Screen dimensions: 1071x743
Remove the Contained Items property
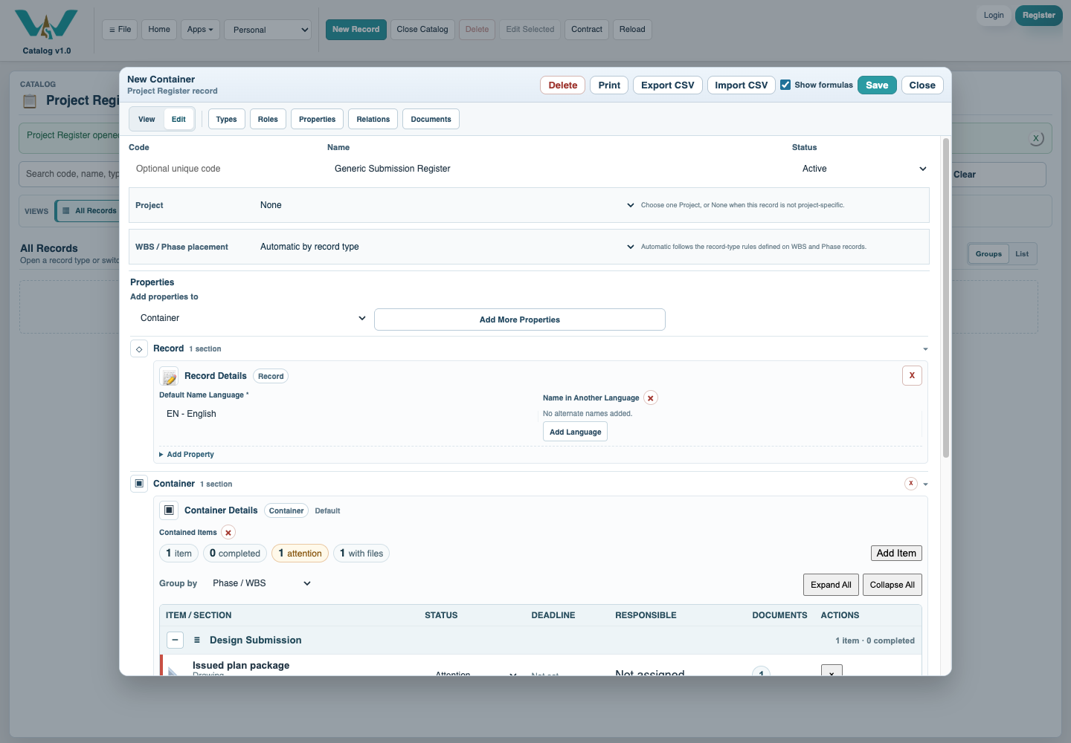[228, 533]
